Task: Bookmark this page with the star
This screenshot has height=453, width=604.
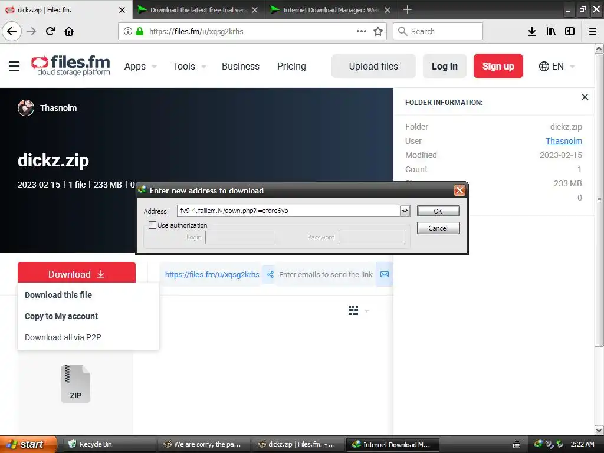Action: 378,32
